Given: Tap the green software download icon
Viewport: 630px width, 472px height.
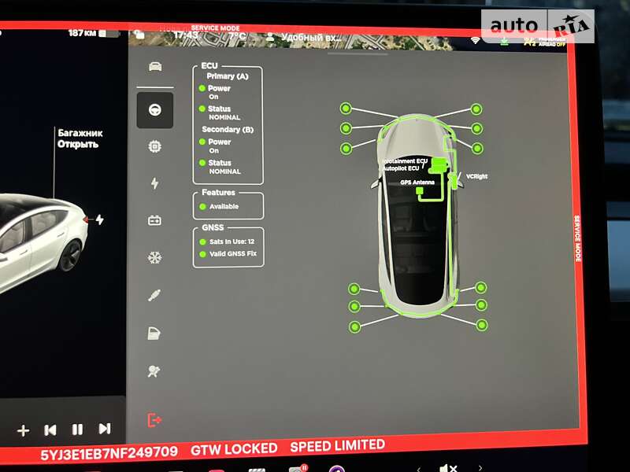Looking at the screenshot, I should (504, 41).
